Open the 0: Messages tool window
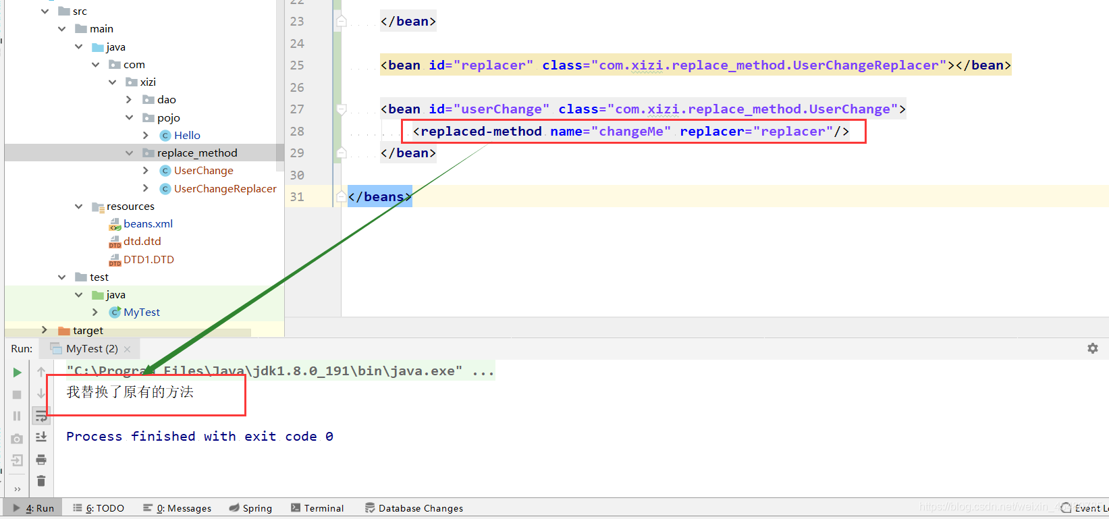Screen dimensions: 1109x519 [177, 508]
